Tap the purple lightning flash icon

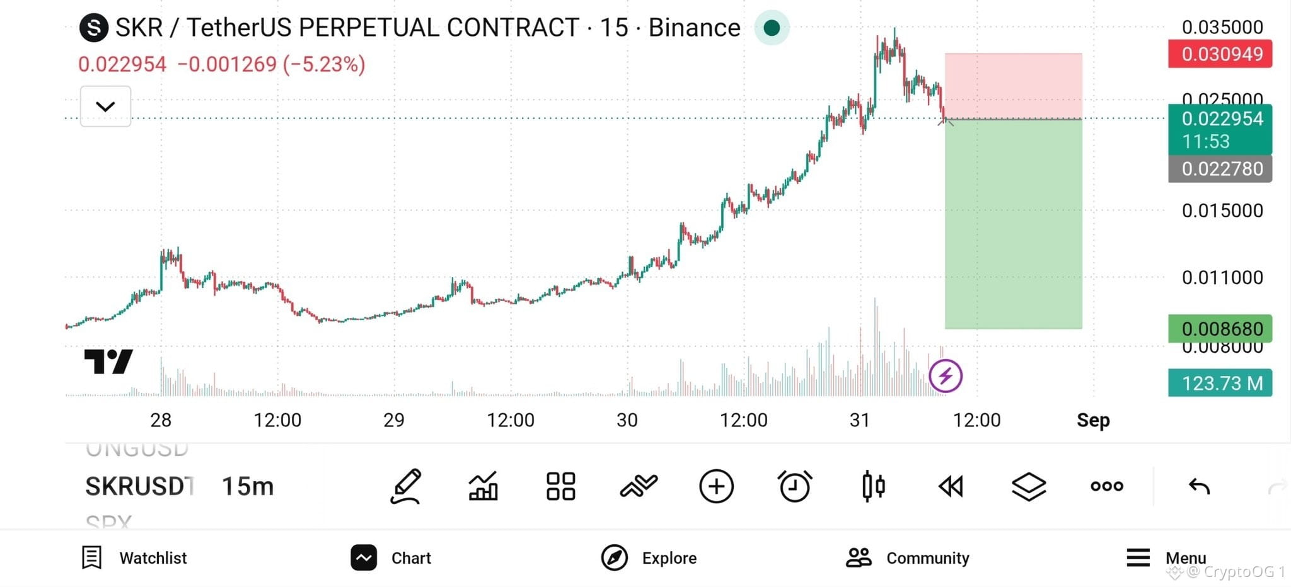tap(946, 376)
